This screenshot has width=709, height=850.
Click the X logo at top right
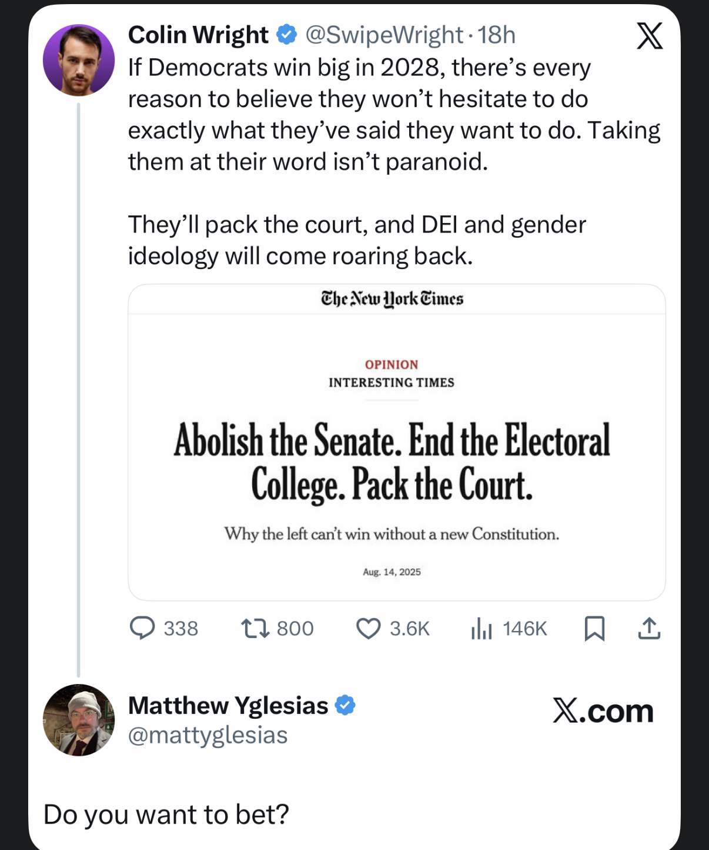click(650, 36)
